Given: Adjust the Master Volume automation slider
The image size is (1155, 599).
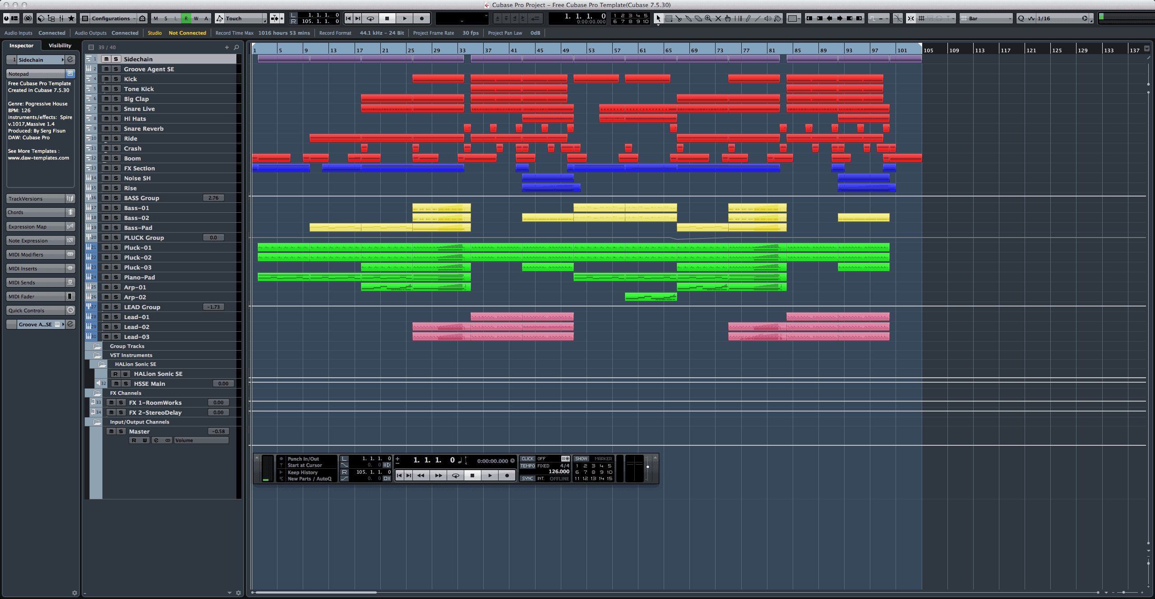Looking at the screenshot, I should (x=201, y=440).
